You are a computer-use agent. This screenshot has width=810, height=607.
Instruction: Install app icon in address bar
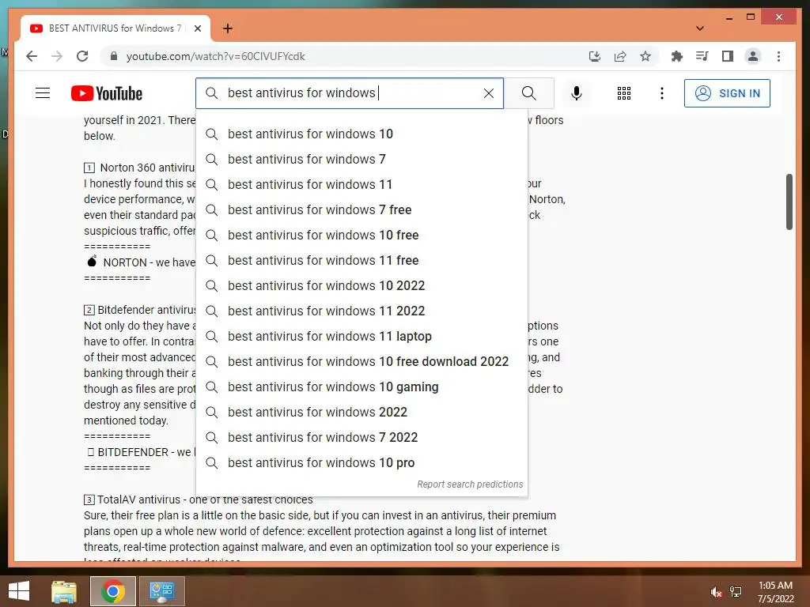point(595,56)
